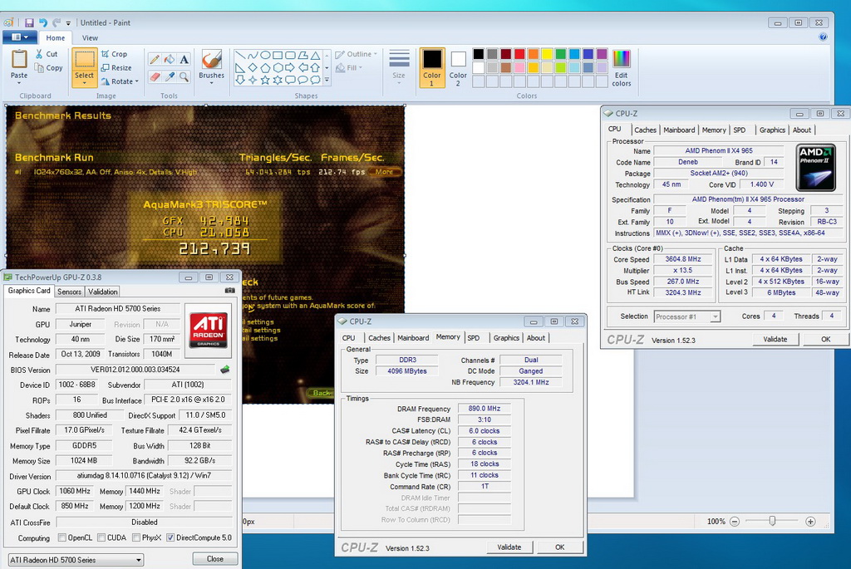Viewport: 851px width, 569px height.
Task: Open the blue Paint application menu button
Action: pos(20,37)
